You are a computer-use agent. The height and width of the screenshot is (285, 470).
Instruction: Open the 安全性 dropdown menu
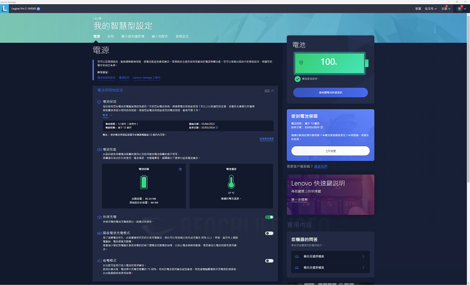pos(431,8)
